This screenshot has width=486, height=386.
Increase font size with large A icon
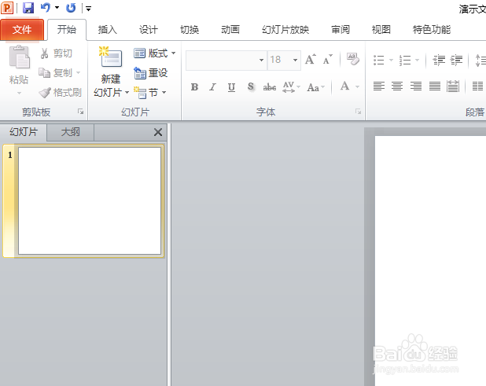pos(311,59)
